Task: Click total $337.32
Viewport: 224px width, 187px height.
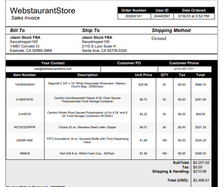Action: pyautogui.click(x=201, y=127)
